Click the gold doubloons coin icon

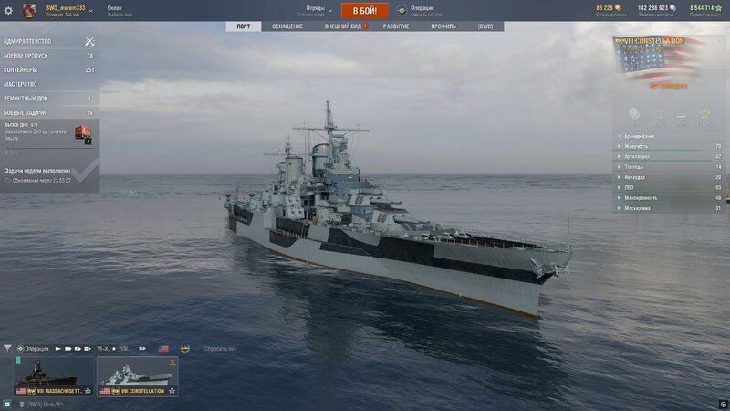tap(619, 8)
